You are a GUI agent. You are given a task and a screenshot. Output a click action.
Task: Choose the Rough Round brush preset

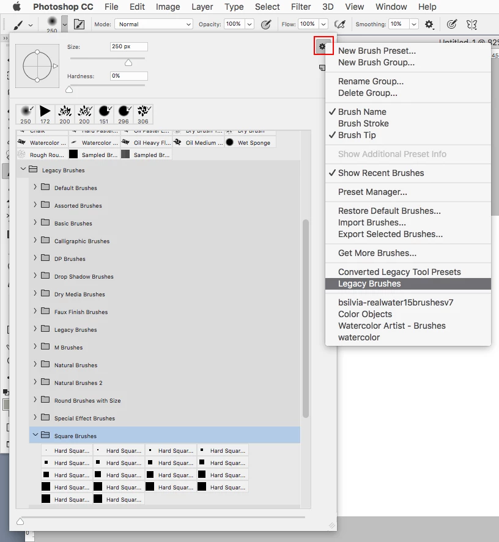coord(42,155)
